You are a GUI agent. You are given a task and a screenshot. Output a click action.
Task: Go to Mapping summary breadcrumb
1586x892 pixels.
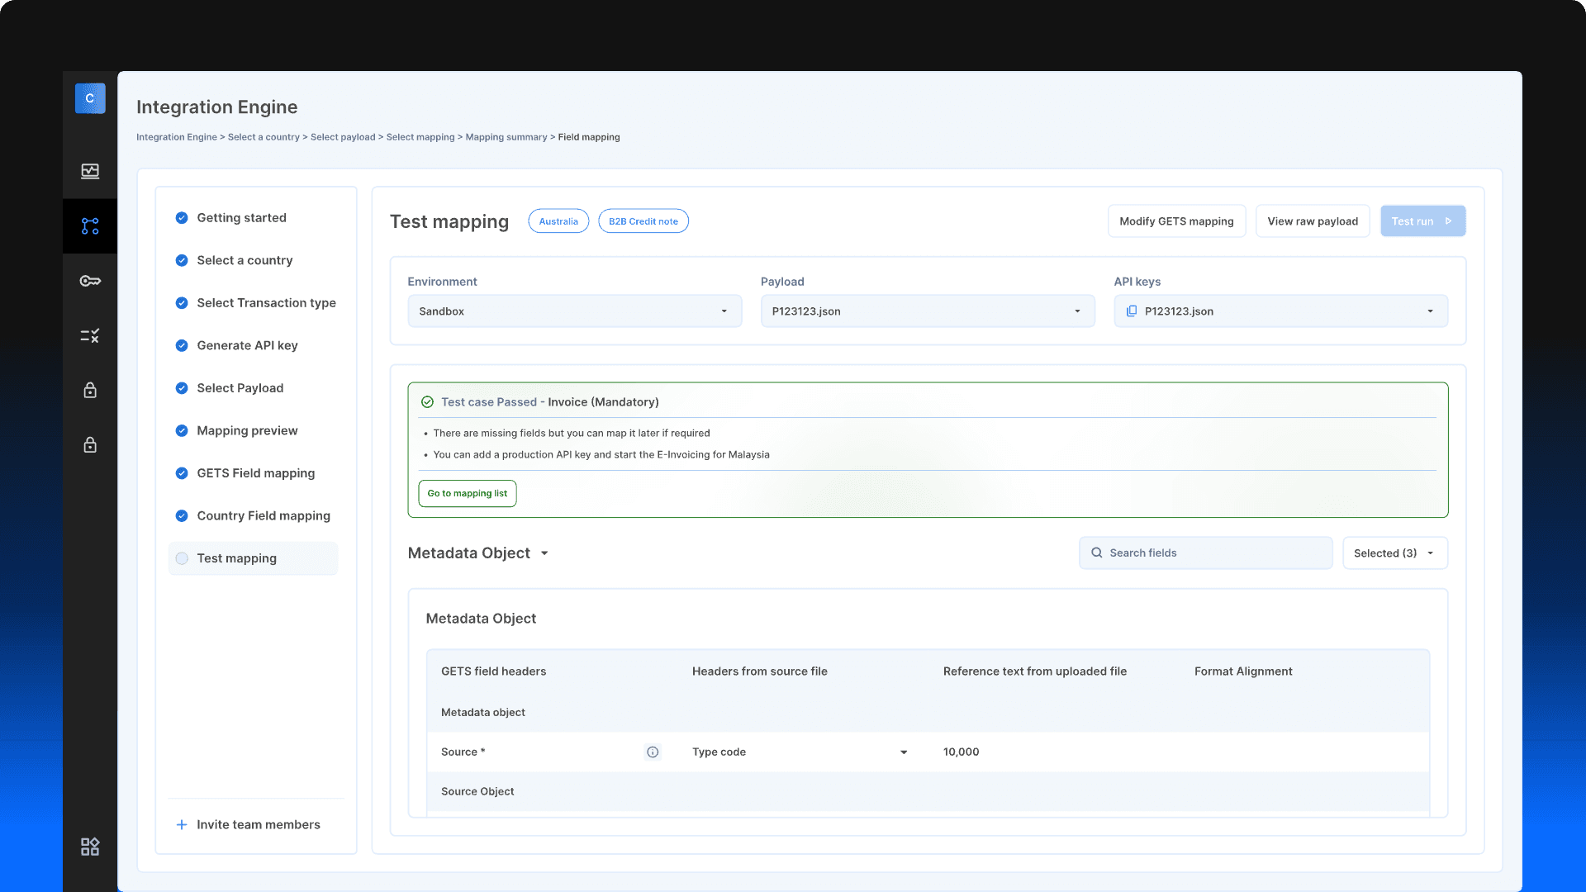click(x=506, y=137)
